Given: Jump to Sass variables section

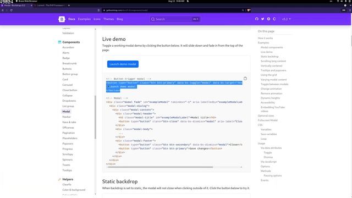Looking at the screenshot, I should [268, 134].
